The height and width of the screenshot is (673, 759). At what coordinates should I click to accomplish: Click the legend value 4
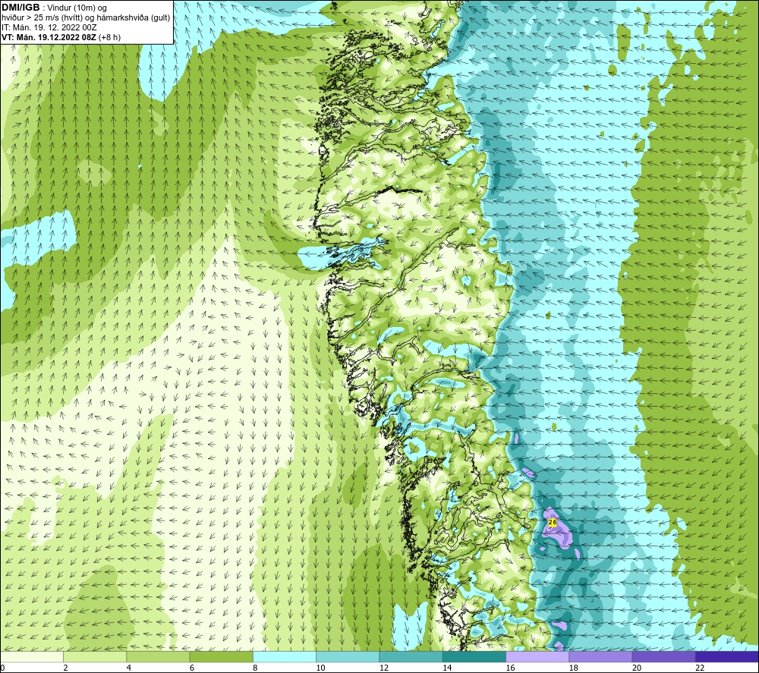pos(129,668)
